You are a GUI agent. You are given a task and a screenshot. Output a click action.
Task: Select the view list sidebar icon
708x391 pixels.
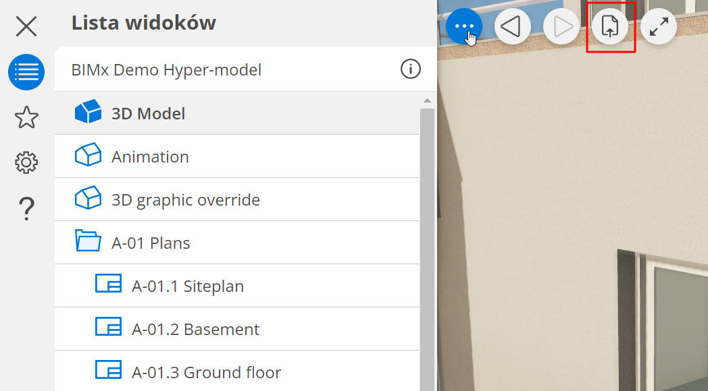click(x=26, y=72)
